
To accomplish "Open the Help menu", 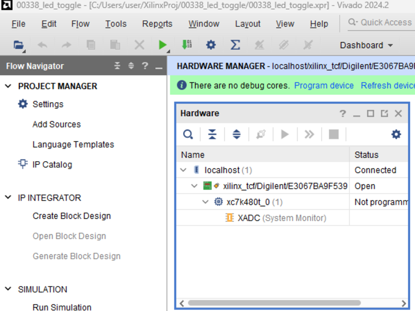I will 319,24.
